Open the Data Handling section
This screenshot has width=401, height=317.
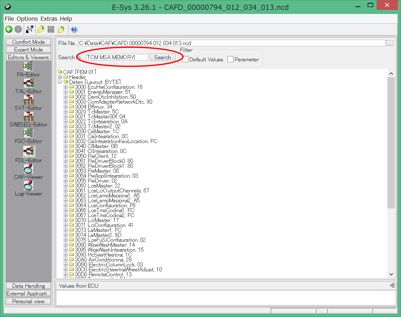[28, 286]
